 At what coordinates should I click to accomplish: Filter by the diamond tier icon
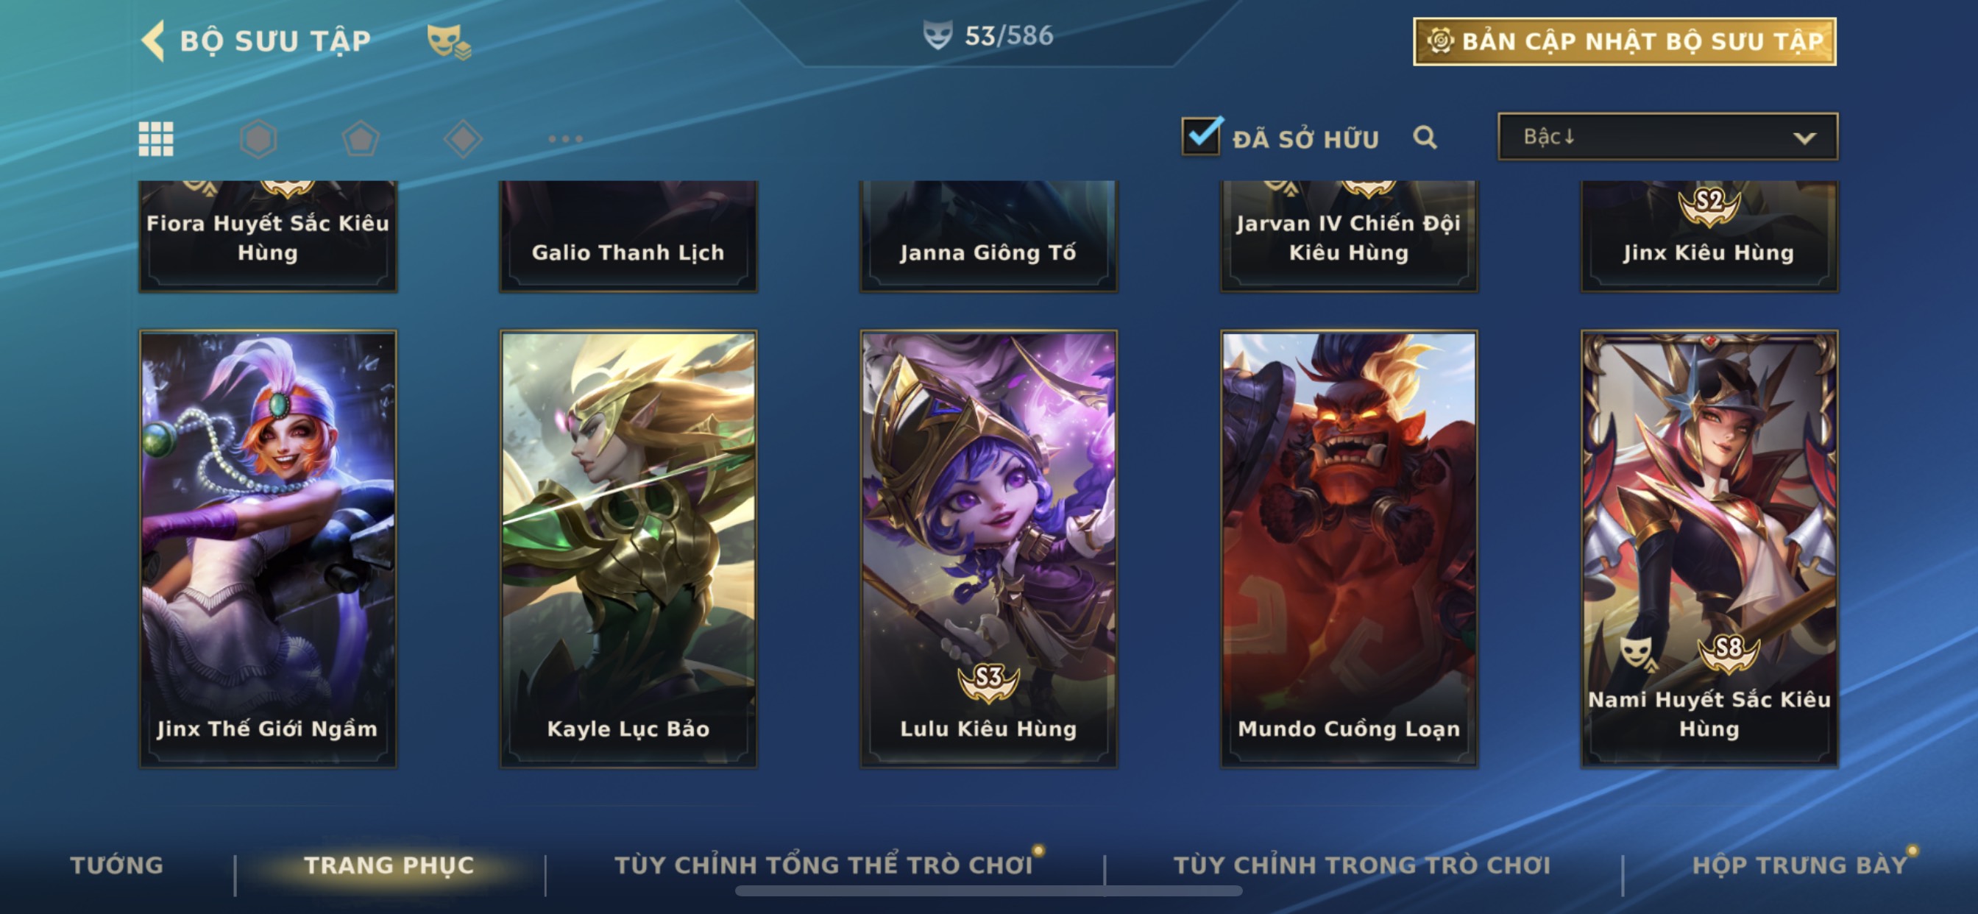pyautogui.click(x=463, y=139)
